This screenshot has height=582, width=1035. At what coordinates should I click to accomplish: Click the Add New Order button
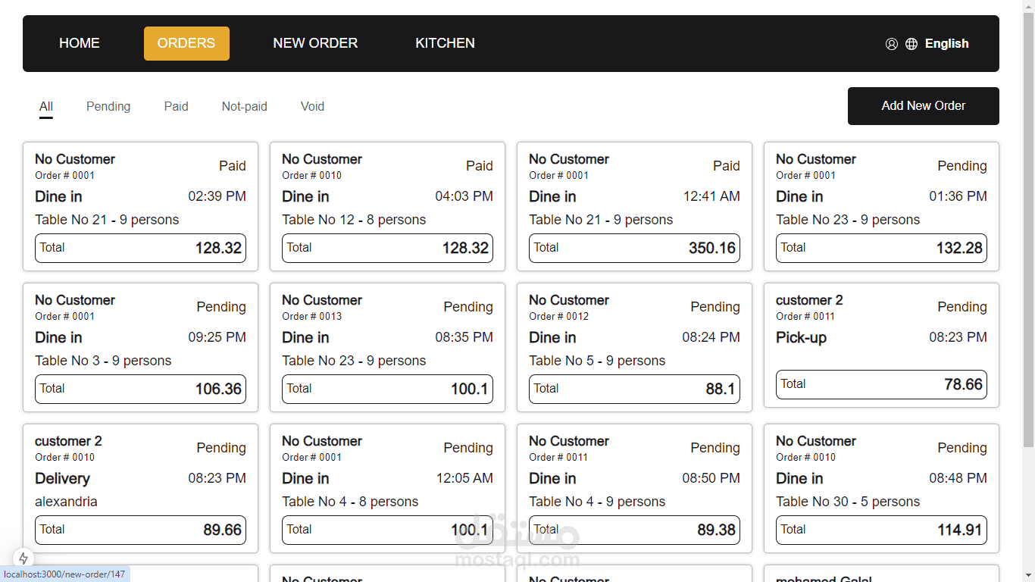[x=923, y=106]
